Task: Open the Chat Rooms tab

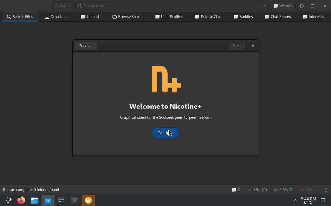Action: coord(278,17)
